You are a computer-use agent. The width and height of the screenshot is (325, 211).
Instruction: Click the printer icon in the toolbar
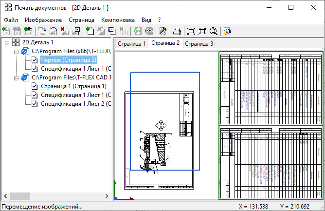point(177,31)
